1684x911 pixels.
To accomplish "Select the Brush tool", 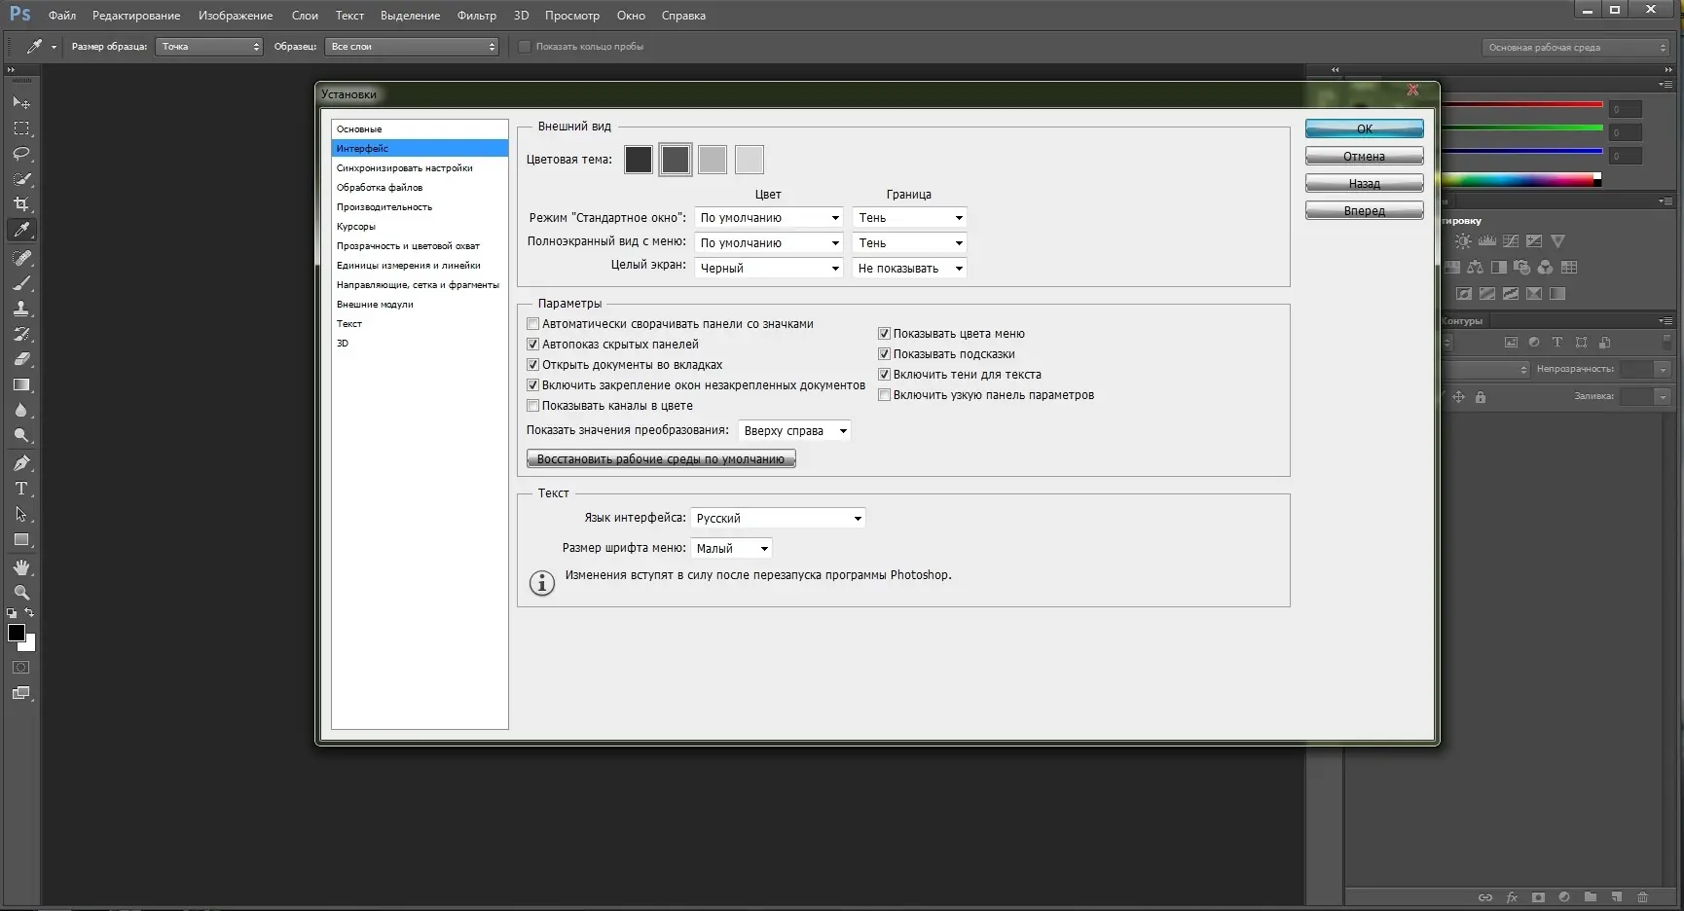I will [20, 283].
